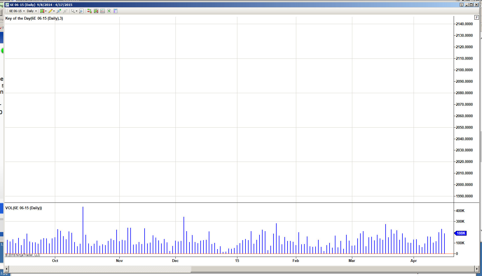Click the chart window title bar icon
The image size is (482, 276).
click(7, 5)
